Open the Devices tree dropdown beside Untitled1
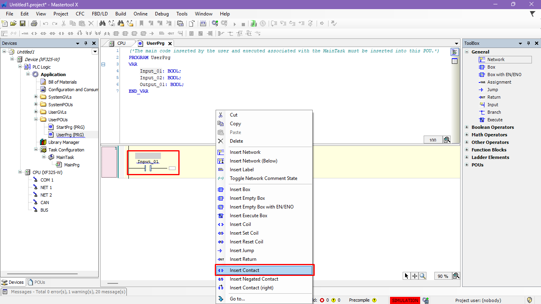Viewport: 541px width, 304px height. 95,52
